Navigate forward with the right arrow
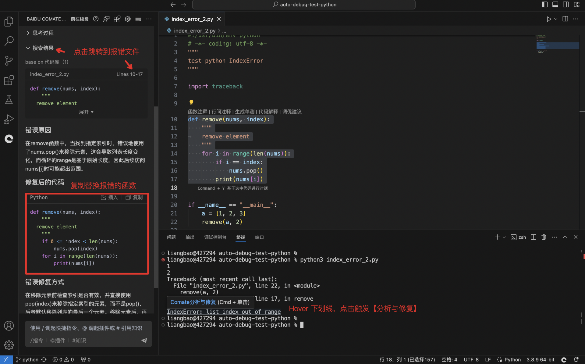Screen dimensions: 585x364 tap(183, 5)
